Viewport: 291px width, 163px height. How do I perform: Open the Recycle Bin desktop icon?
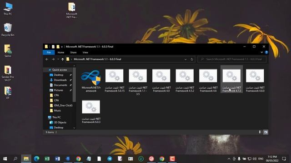pos(8,29)
